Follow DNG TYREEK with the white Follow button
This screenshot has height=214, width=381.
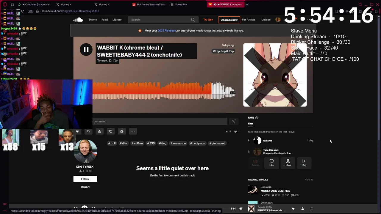85,179
